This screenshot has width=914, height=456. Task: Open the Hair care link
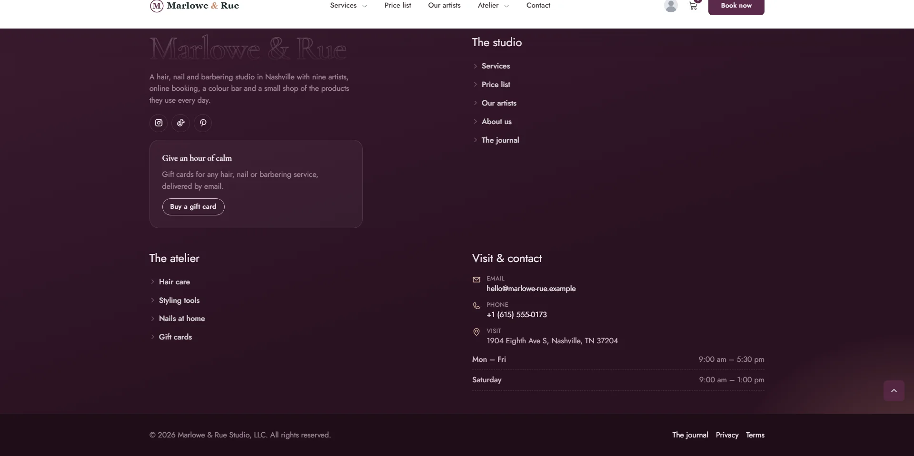(174, 282)
